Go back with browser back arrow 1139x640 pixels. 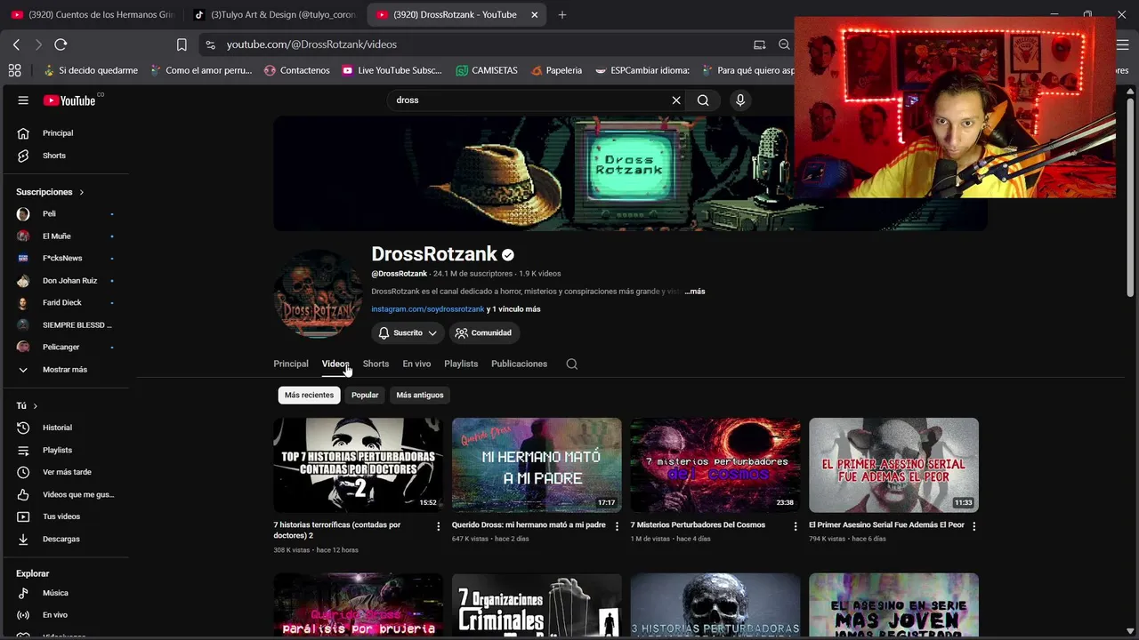coord(16,44)
